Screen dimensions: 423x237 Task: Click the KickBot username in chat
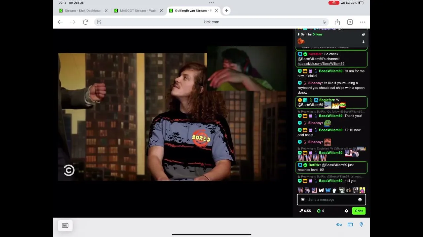315,54
